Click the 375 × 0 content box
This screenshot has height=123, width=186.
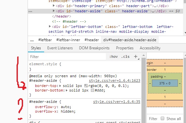coord(165,83)
